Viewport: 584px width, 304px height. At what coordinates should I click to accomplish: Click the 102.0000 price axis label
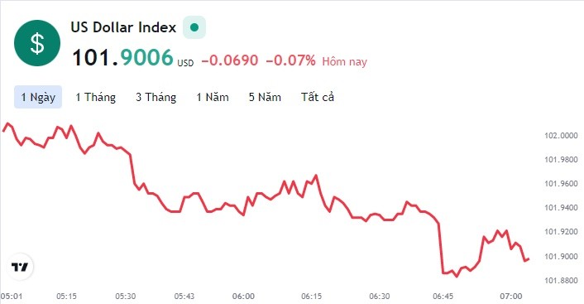pos(562,135)
